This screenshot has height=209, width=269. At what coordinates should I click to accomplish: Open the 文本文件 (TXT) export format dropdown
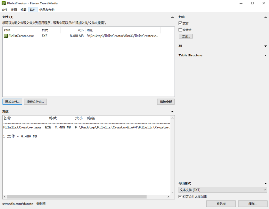[x=223, y=190]
